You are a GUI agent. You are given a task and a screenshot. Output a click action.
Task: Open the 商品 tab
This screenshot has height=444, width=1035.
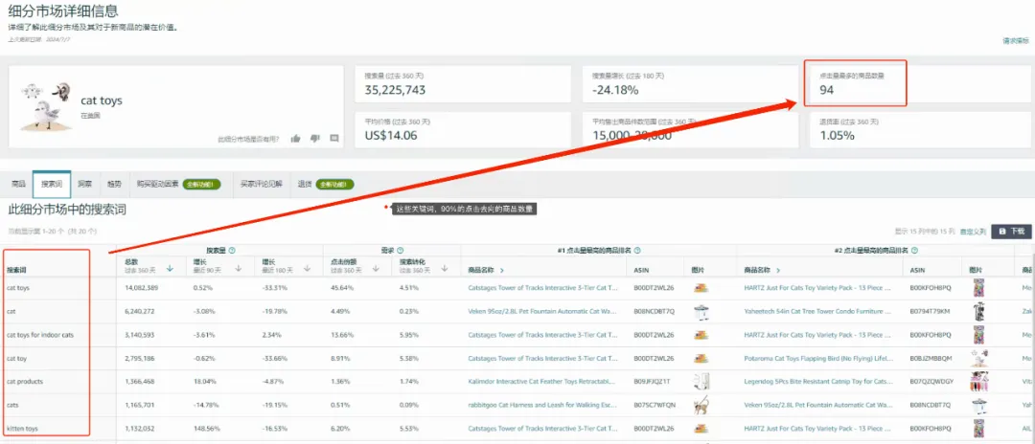(18, 185)
